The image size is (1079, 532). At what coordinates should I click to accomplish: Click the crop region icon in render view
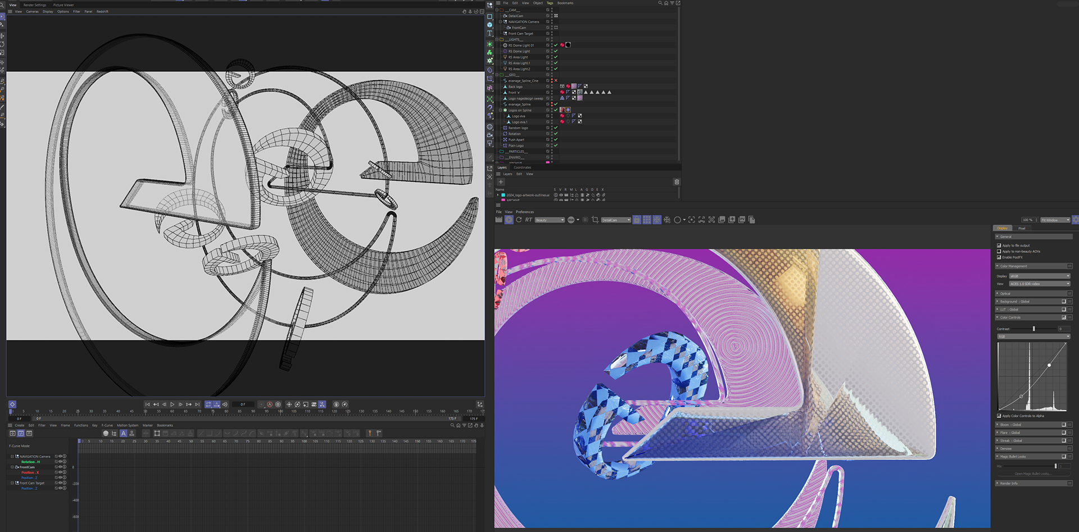(595, 220)
